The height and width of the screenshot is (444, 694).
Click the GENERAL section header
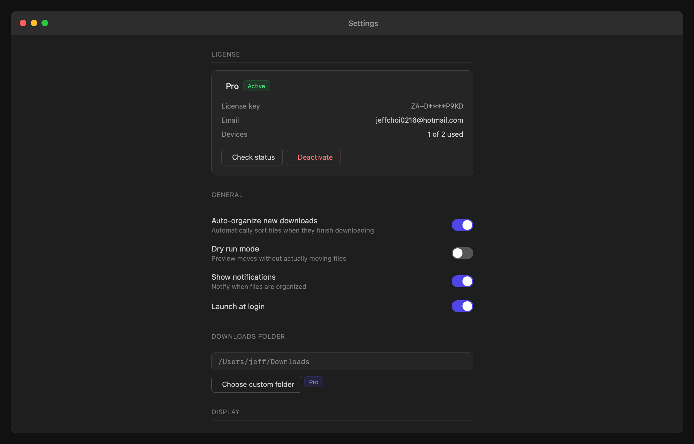click(x=227, y=195)
